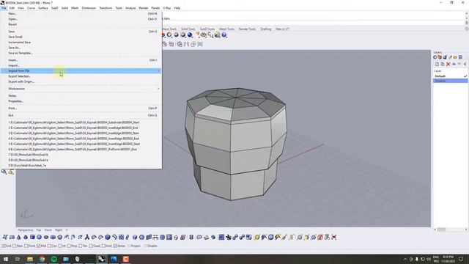Click the speech bubble icon in bottom toolbar

point(199,238)
